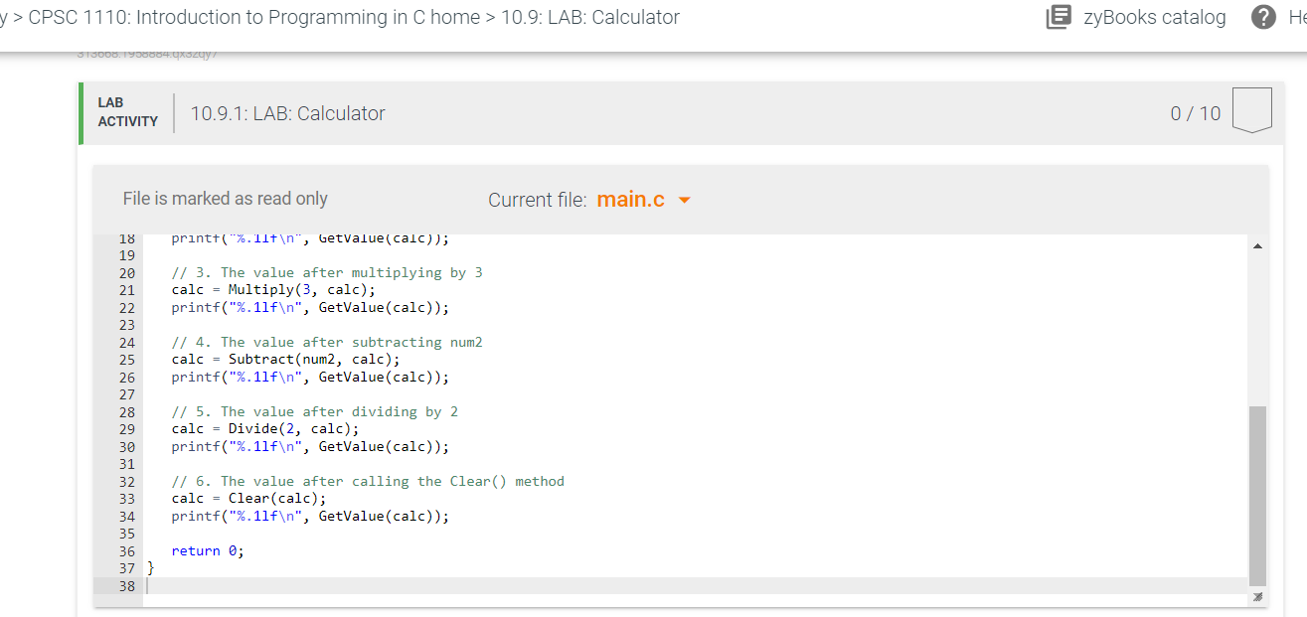The width and height of the screenshot is (1307, 617).
Task: Click line number 25 in the gutter
Action: coord(126,359)
